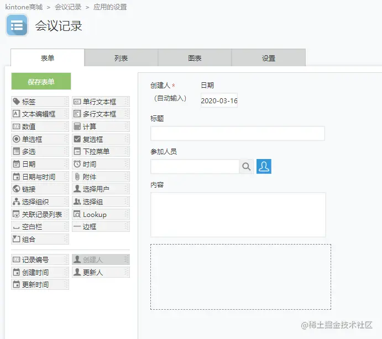
Task: Click the 参加人员 user input field
Action: point(195,166)
